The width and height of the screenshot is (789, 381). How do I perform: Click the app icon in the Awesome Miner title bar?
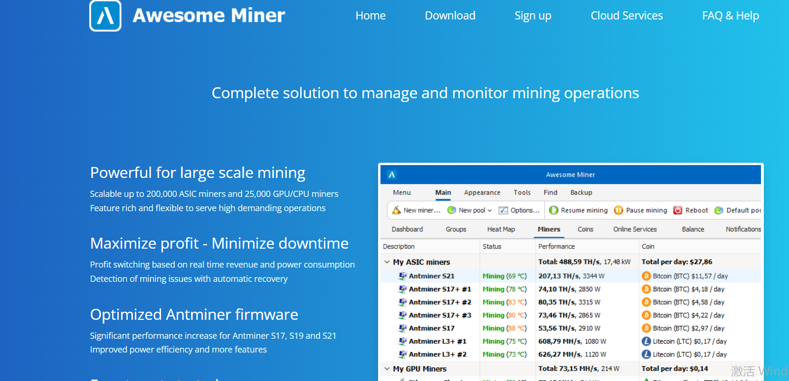point(392,175)
